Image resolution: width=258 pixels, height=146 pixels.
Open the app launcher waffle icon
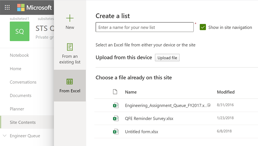[7, 7]
